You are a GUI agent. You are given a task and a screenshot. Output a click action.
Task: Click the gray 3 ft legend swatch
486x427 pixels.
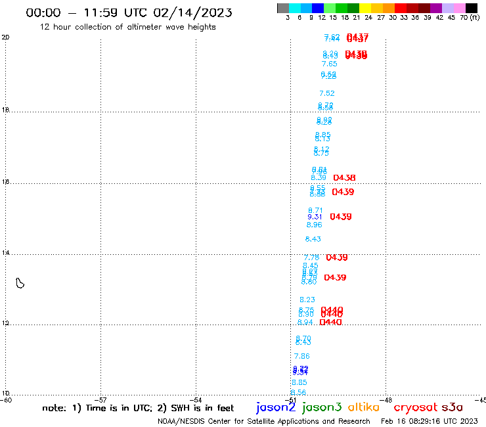pos(283,8)
